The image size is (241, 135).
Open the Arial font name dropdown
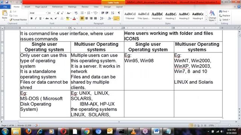[46, 13]
